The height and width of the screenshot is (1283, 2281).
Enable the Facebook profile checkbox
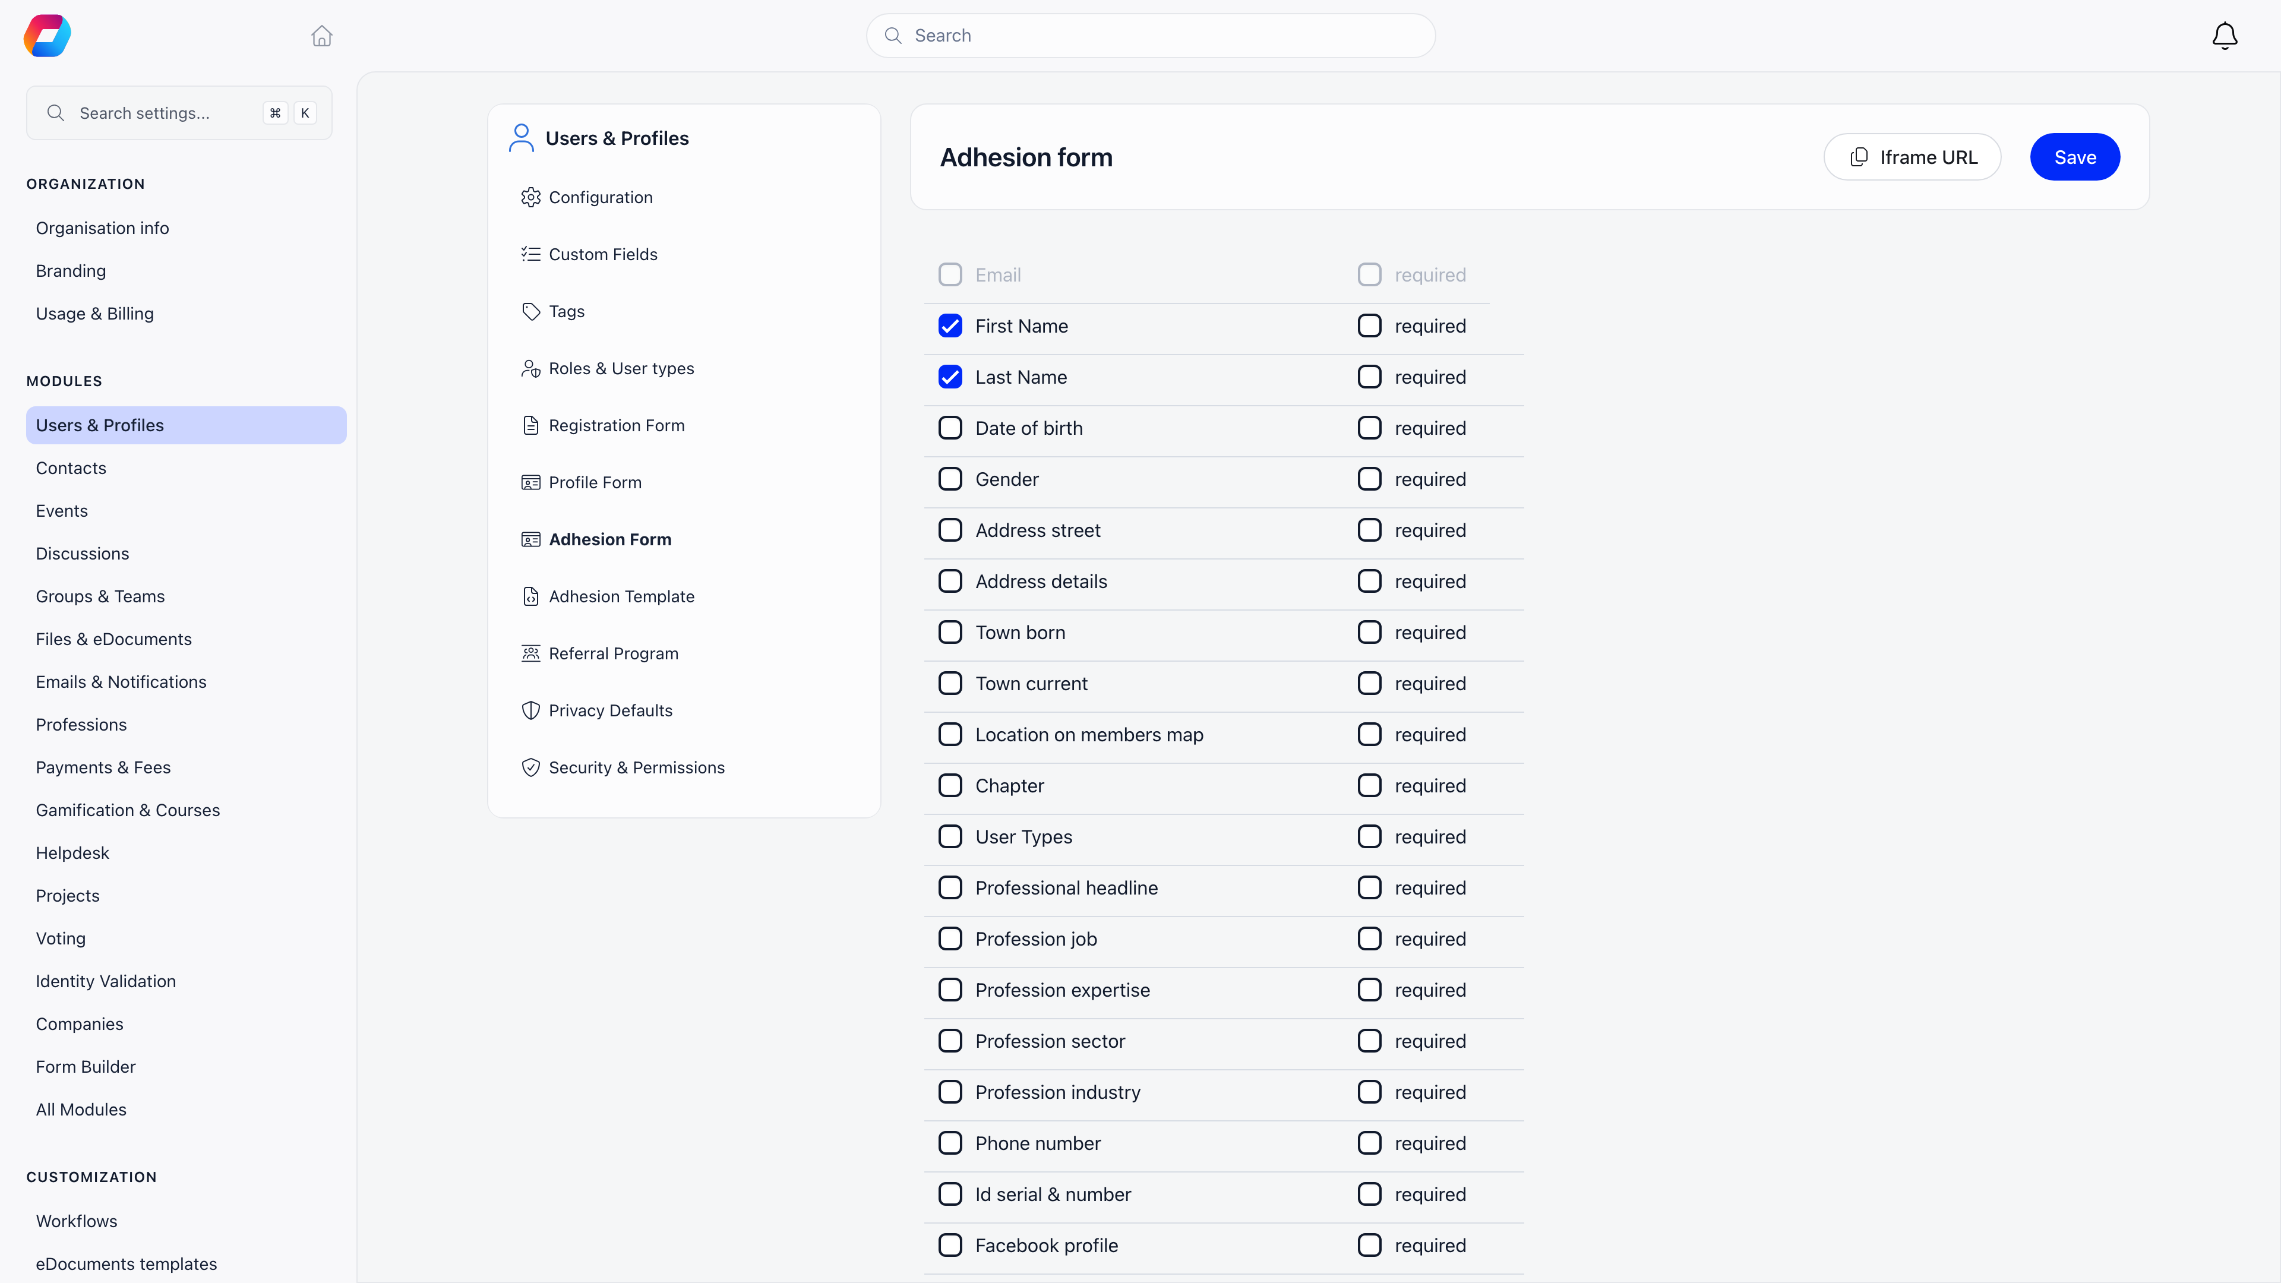click(950, 1246)
